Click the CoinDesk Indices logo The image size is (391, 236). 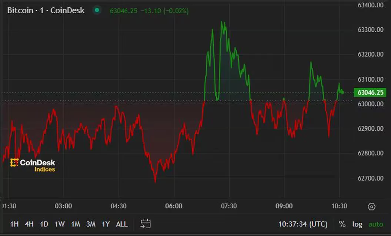pos(33,165)
